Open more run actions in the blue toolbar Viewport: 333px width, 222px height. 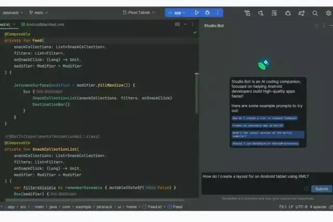(217, 12)
